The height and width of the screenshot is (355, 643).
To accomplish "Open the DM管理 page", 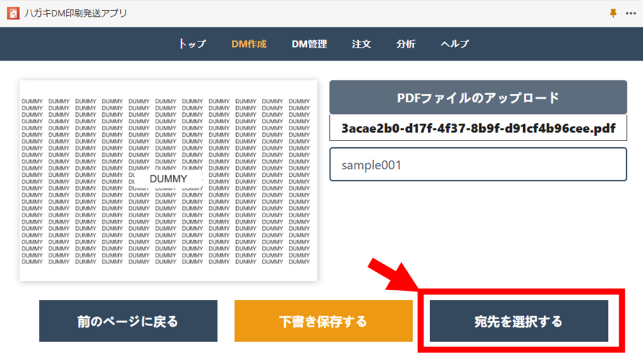I will coord(309,44).
